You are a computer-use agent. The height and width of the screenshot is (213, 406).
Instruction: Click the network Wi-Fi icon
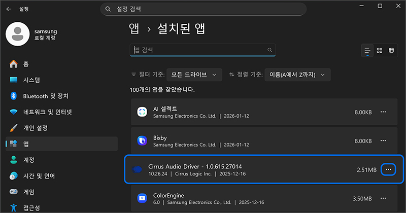[14, 112]
